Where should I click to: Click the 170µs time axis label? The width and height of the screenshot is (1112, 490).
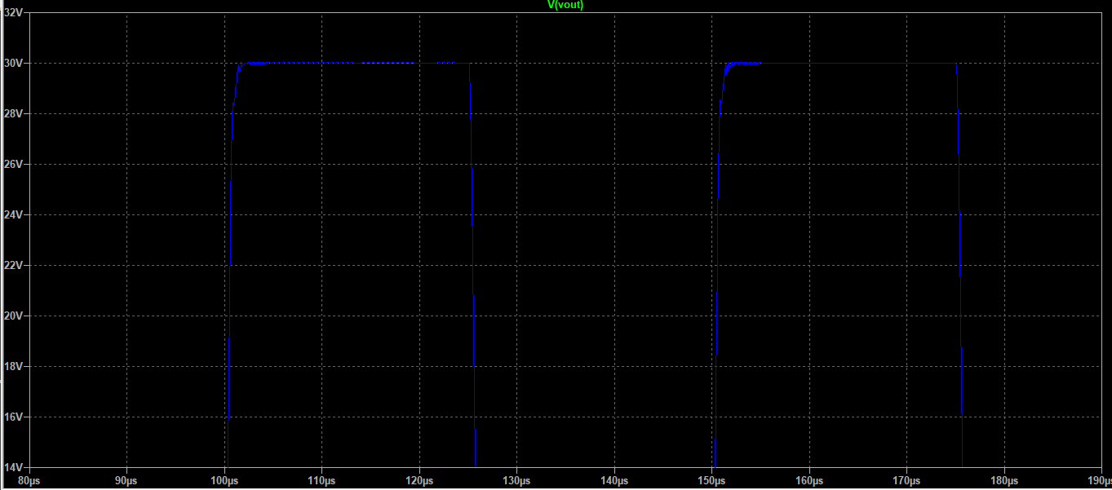tap(906, 480)
